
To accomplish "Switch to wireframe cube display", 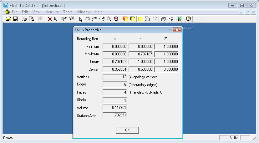I will pyautogui.click(x=147, y=19).
